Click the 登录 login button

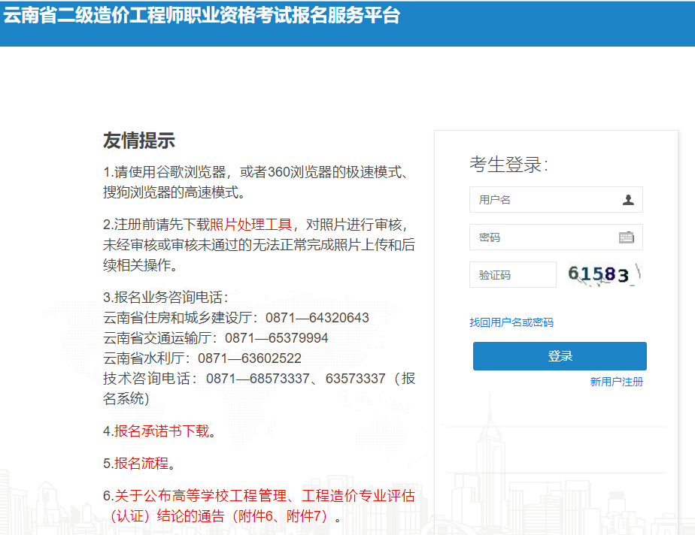pos(559,356)
